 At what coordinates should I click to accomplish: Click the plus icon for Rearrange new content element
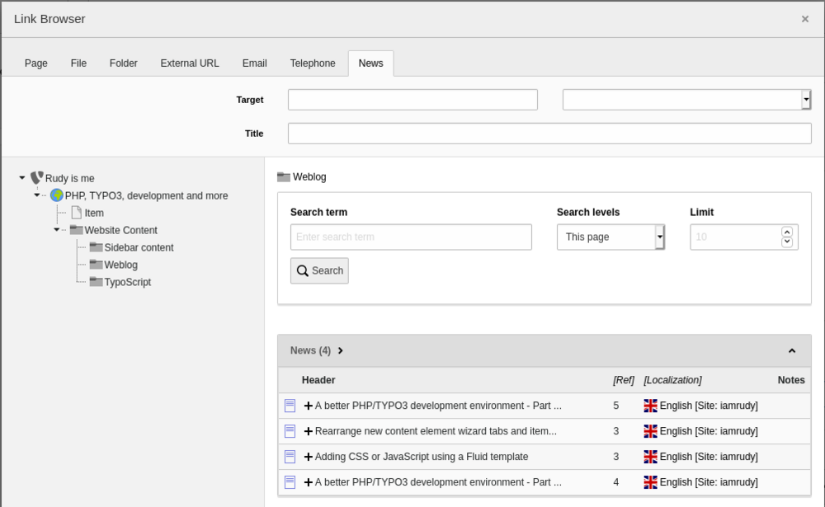(x=309, y=431)
